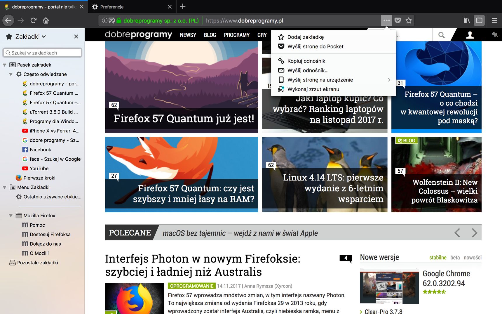Open the Firefox hamburger menu
Screen dimensions: 502x314
pos(494,20)
